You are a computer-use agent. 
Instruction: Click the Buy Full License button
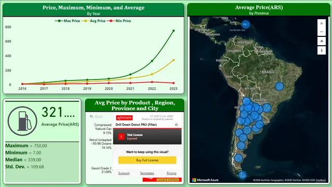pyautogui.click(x=147, y=160)
